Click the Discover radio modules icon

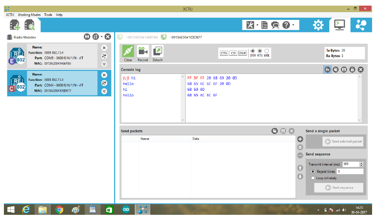(29, 25)
